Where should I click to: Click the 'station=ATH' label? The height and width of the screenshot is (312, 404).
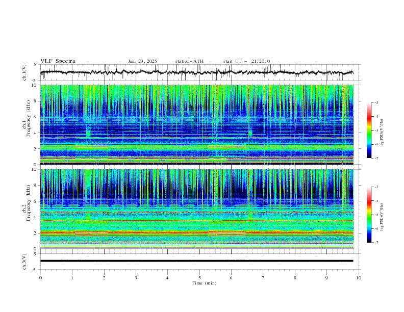tap(189, 61)
